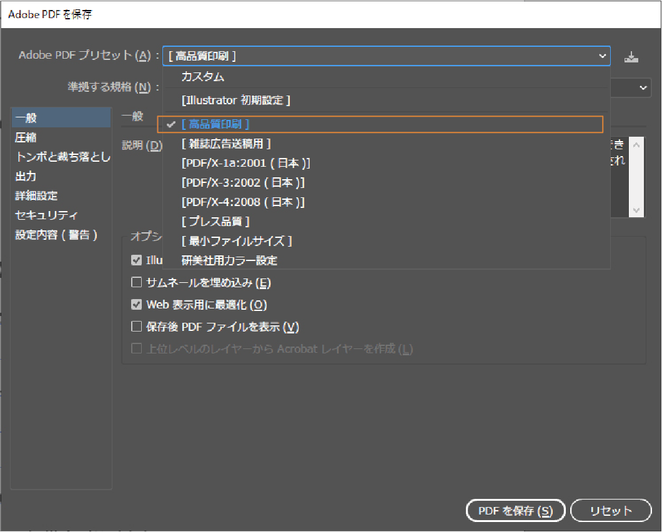Expand the 準拠する規格 dropdown chevron

tap(643, 88)
